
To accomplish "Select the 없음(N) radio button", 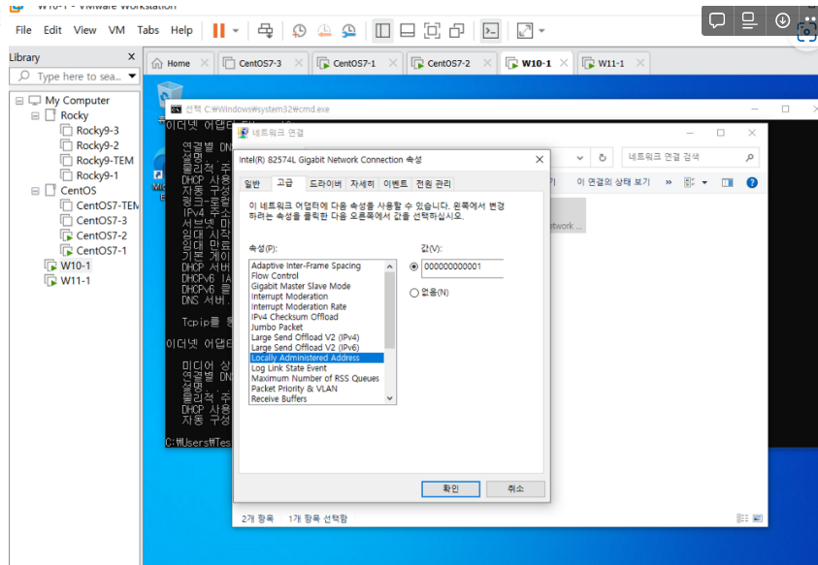I will point(414,293).
